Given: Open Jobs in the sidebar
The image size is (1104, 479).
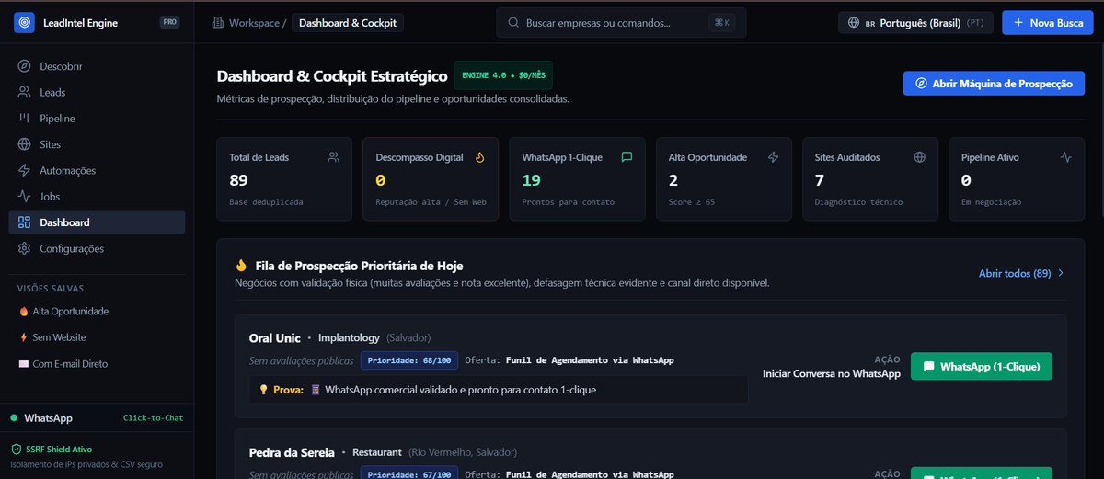Looking at the screenshot, I should [x=97, y=196].
